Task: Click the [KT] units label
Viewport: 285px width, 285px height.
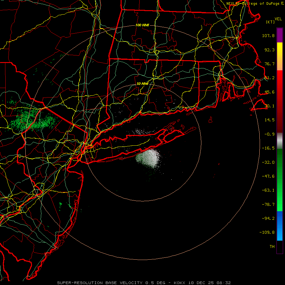Action: tap(270, 22)
